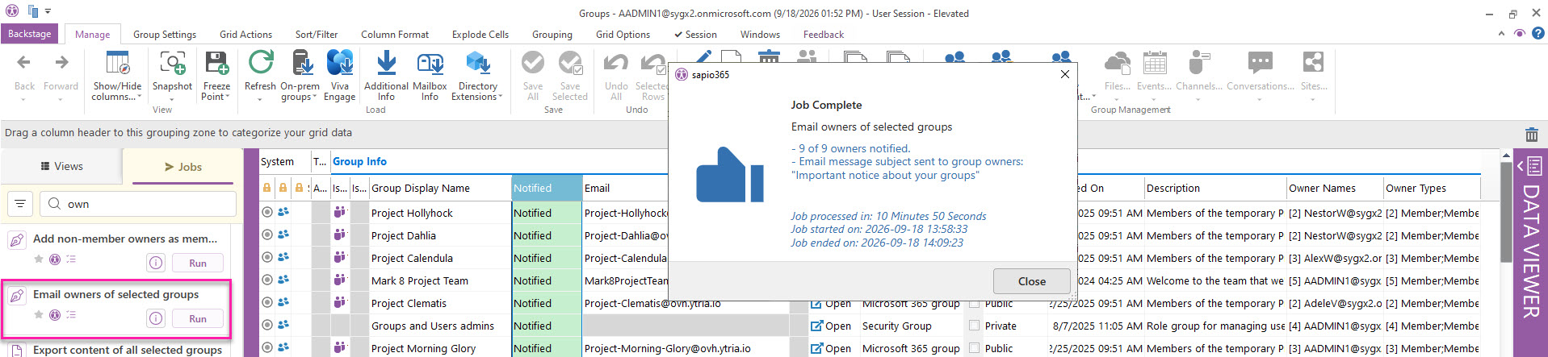
Task: Select row radio for Project Clematis
Action: pyautogui.click(x=266, y=302)
